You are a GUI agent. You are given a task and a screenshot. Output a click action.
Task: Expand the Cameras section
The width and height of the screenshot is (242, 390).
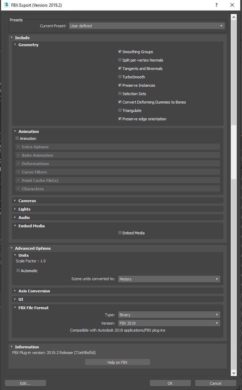[27, 201]
